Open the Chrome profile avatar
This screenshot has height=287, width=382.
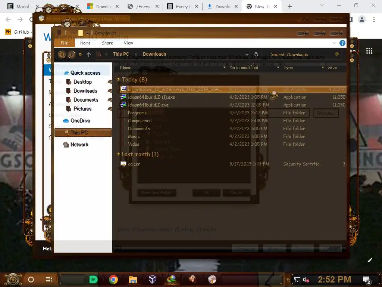(362, 19)
